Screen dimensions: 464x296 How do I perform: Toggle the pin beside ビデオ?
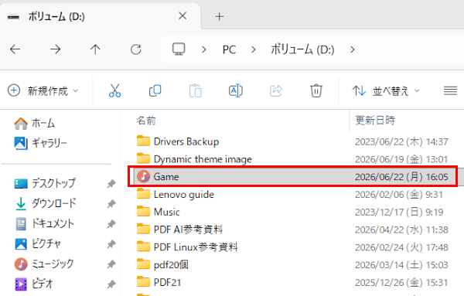click(111, 284)
